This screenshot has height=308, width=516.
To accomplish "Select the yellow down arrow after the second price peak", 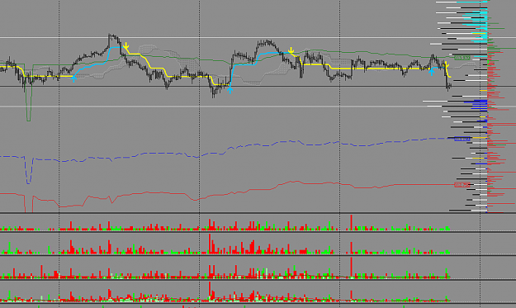I will (291, 50).
